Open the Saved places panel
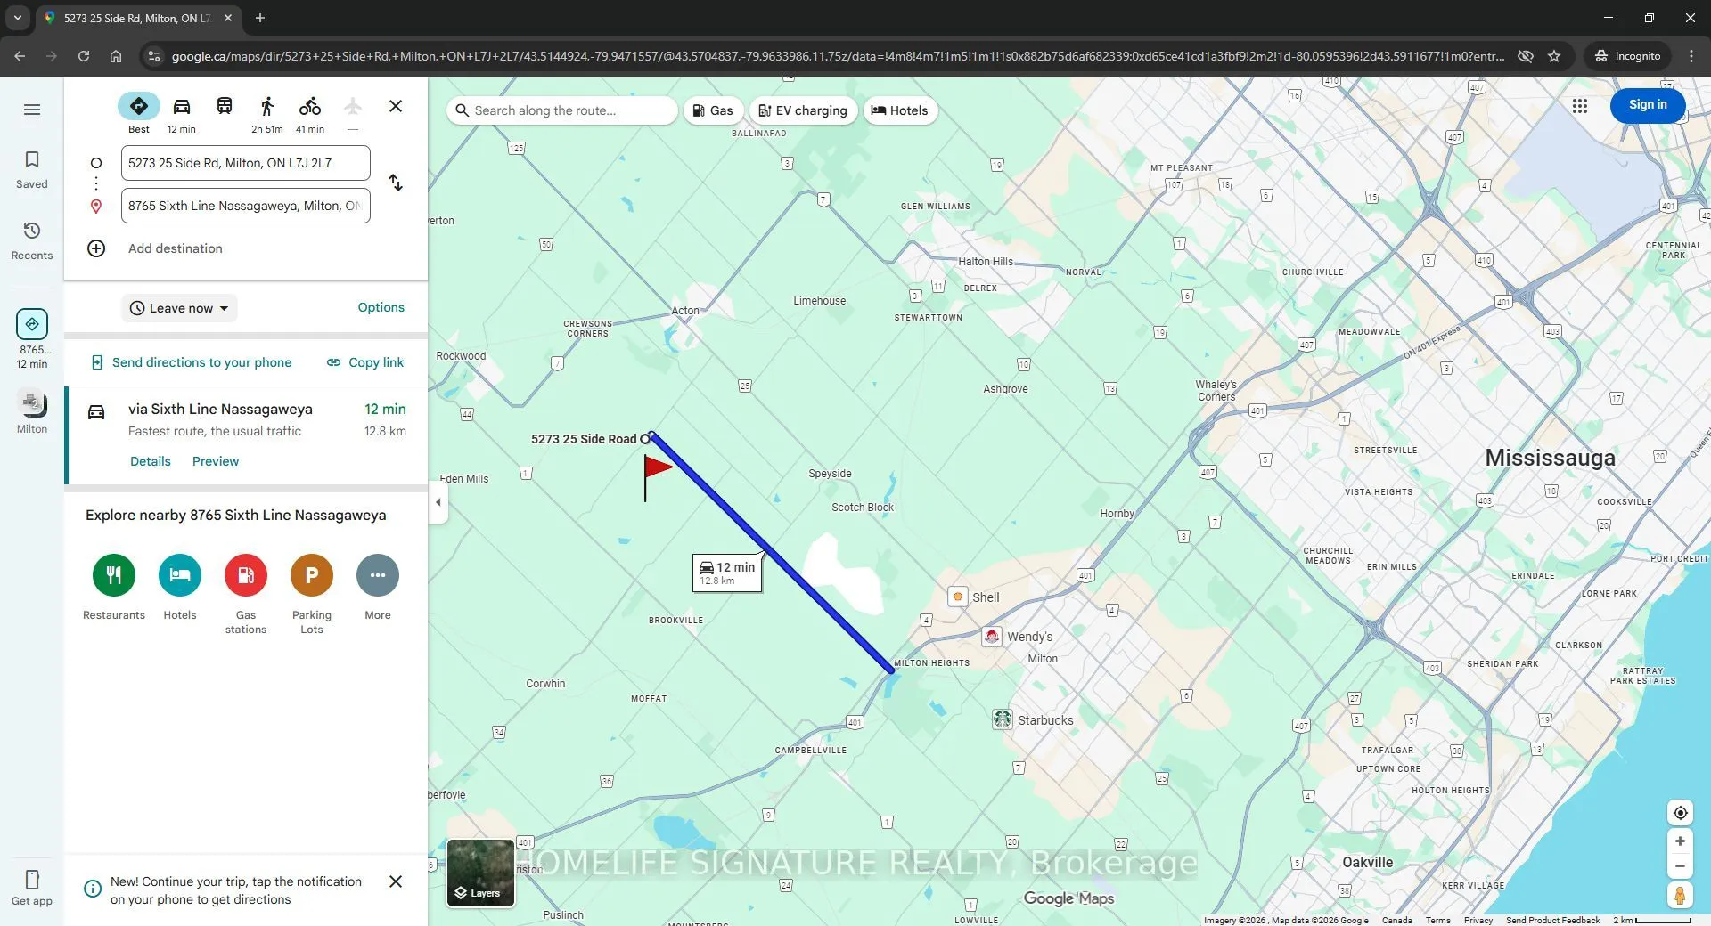The width and height of the screenshot is (1711, 926). (32, 169)
